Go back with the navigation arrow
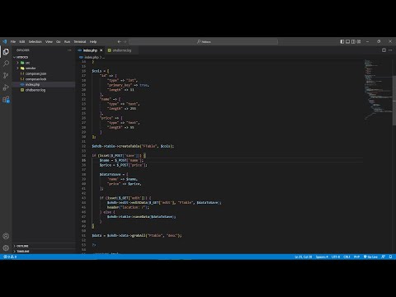Image resolution: width=396 pixels, height=297 pixels. [x=119, y=41]
